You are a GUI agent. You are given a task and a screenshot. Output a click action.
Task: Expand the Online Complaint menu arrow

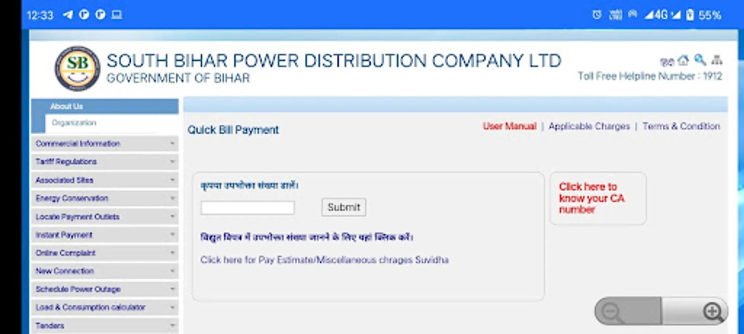pos(172,252)
